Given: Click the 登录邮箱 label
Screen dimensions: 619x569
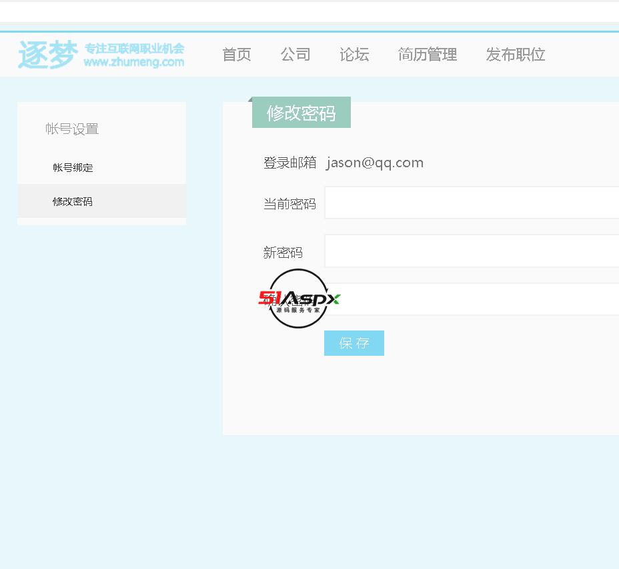Looking at the screenshot, I should click(289, 163).
